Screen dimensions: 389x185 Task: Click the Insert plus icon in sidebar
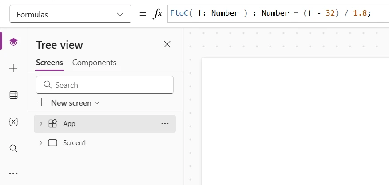click(13, 68)
